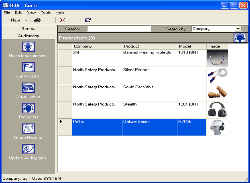Select the H7P3E model cell
The image size is (250, 183).
tap(192, 127)
